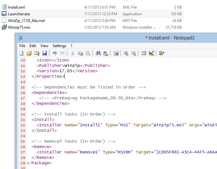The image size is (217, 169).
Task: Click the Customize Schemes pencil-ruler icon
Action: pyautogui.click(x=151, y=53)
